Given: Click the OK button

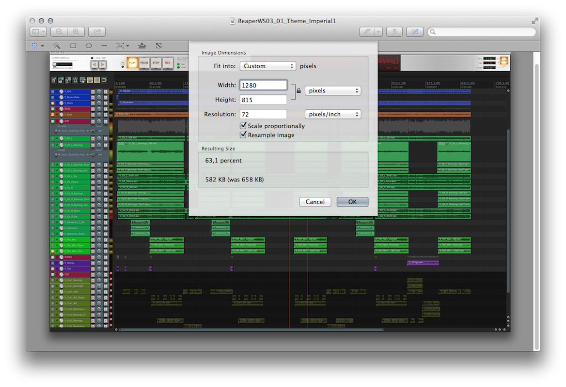Looking at the screenshot, I should [x=353, y=202].
